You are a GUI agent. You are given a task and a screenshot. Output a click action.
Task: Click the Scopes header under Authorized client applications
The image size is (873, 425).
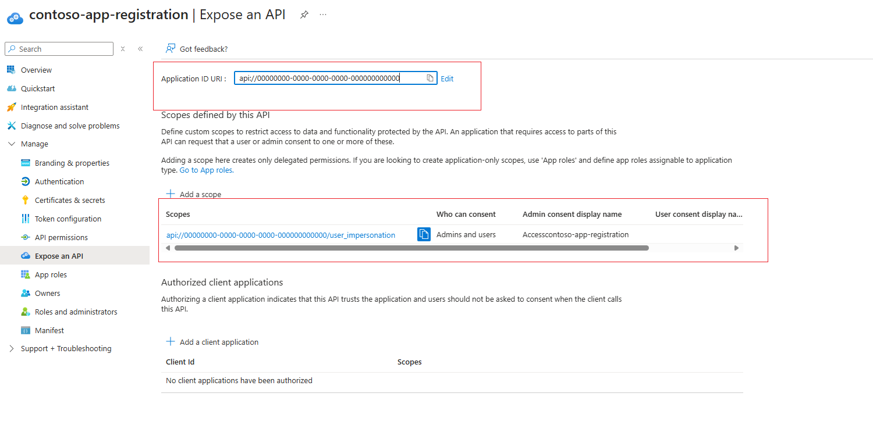click(x=410, y=362)
